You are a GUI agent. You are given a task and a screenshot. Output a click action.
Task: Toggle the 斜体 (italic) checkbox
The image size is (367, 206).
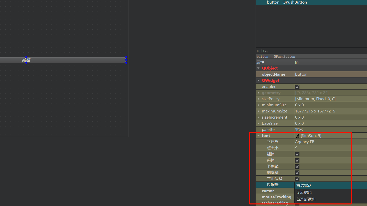click(x=297, y=160)
